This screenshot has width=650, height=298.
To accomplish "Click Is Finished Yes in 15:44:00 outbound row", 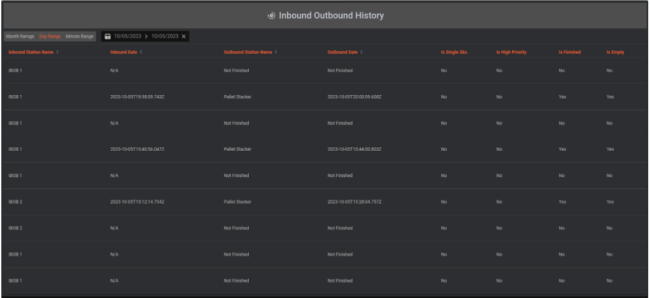I will click(x=562, y=150).
